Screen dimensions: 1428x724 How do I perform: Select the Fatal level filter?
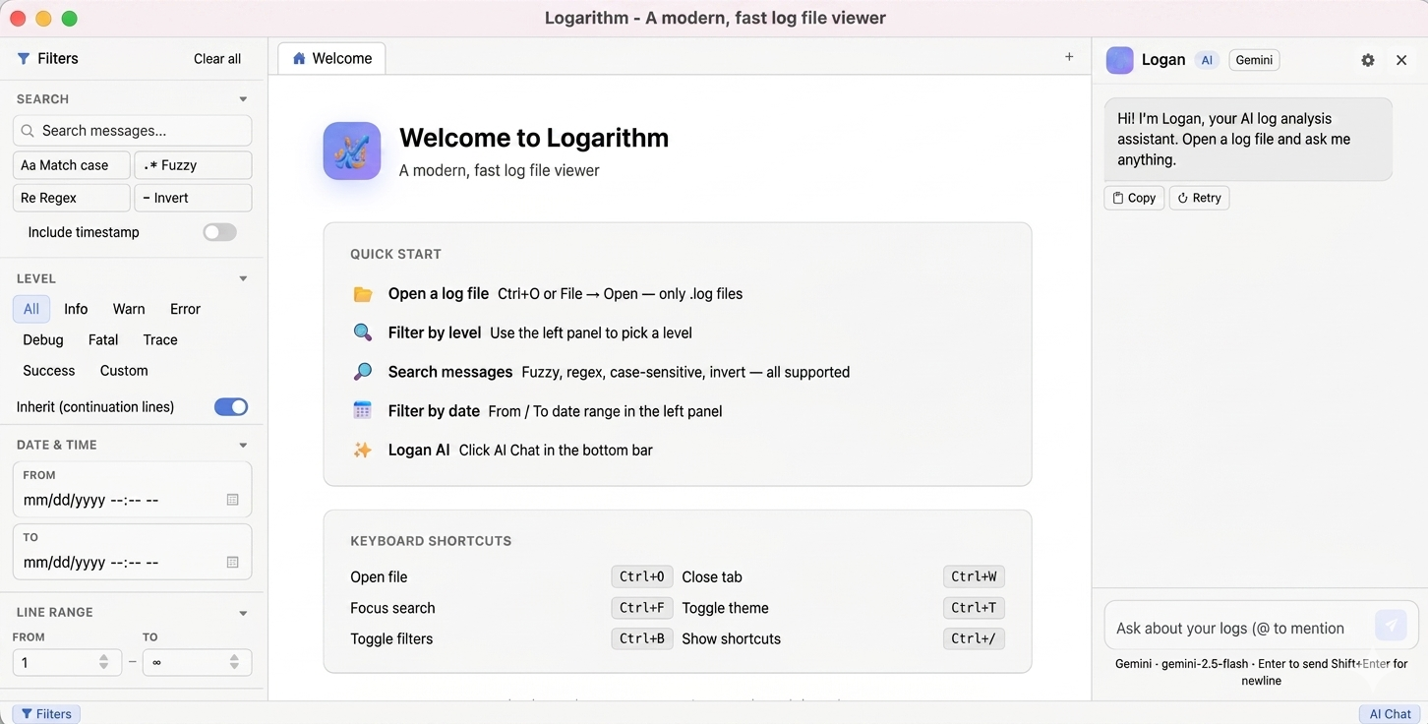click(x=103, y=339)
